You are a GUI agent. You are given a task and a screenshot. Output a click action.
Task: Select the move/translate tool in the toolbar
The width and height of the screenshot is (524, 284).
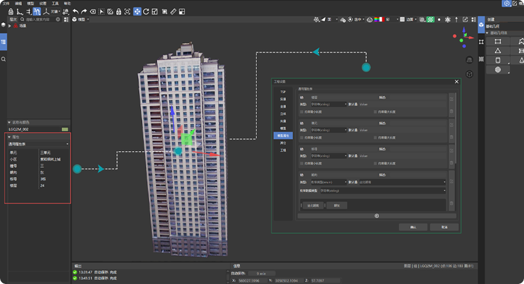(137, 11)
